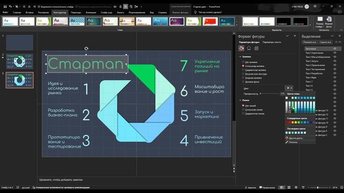This screenshot has height=193, width=344.
Task: Click the Undo arrow icon
Action: tap(10, 6)
